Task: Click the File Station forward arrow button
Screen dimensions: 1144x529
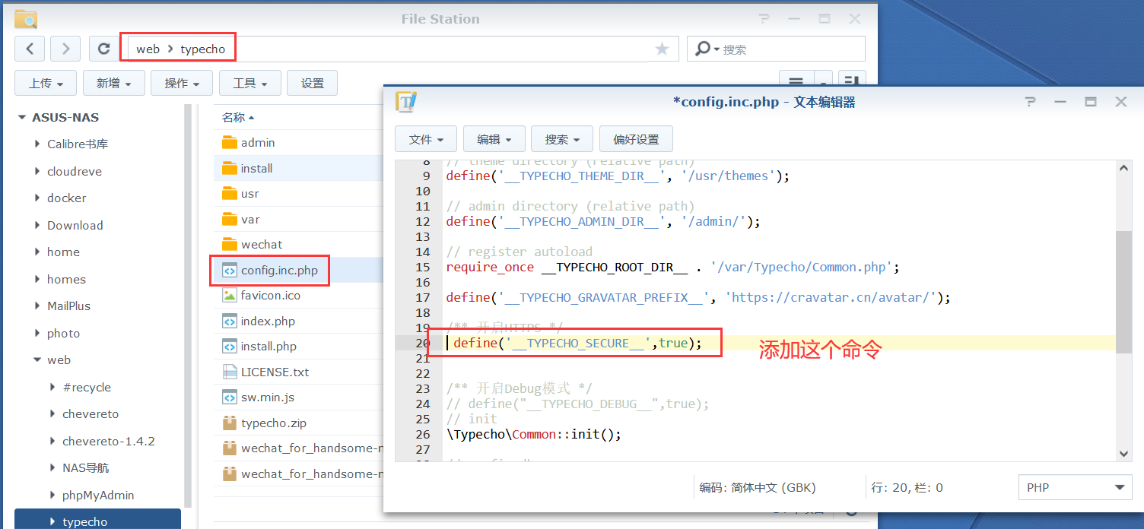Action: (x=66, y=49)
